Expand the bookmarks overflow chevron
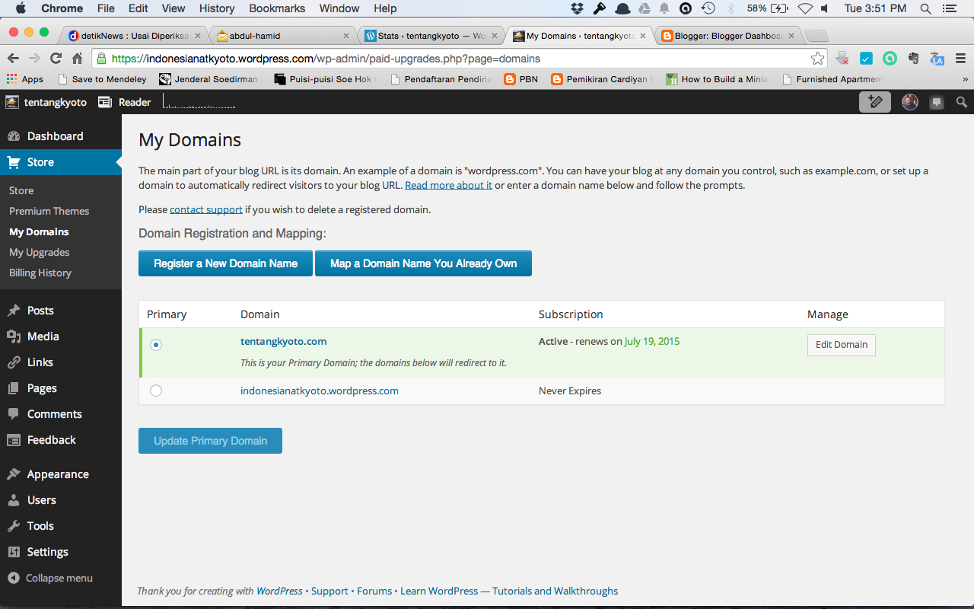This screenshot has height=609, width=974. tap(965, 79)
